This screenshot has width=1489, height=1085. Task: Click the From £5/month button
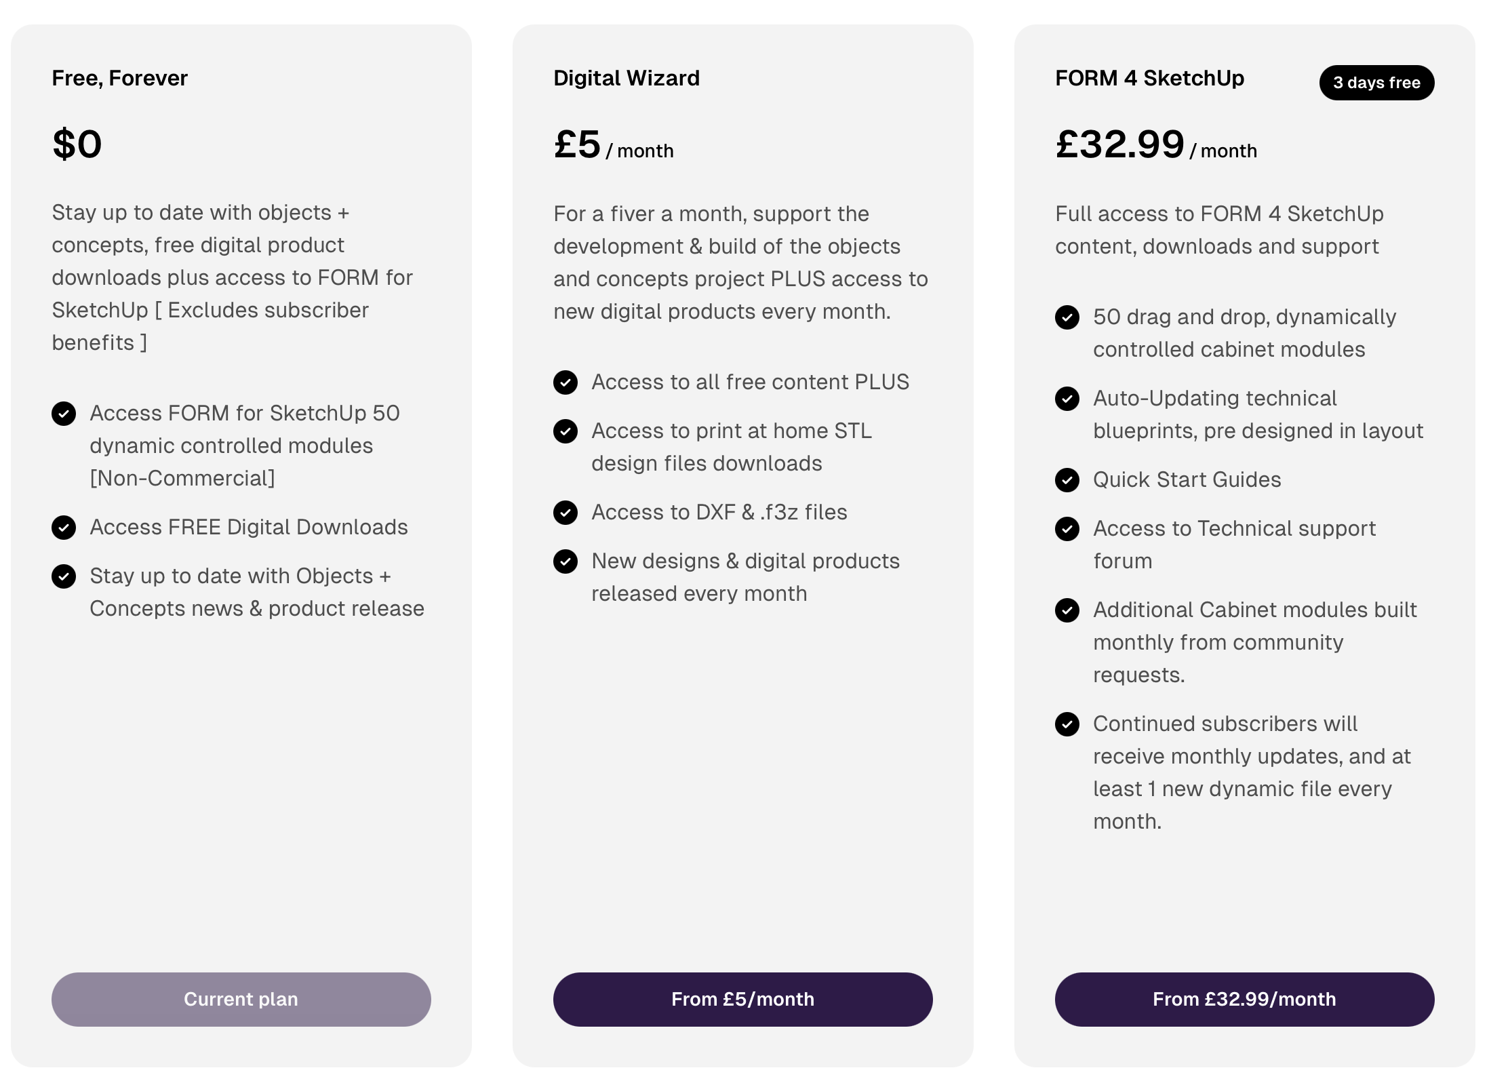(x=742, y=999)
